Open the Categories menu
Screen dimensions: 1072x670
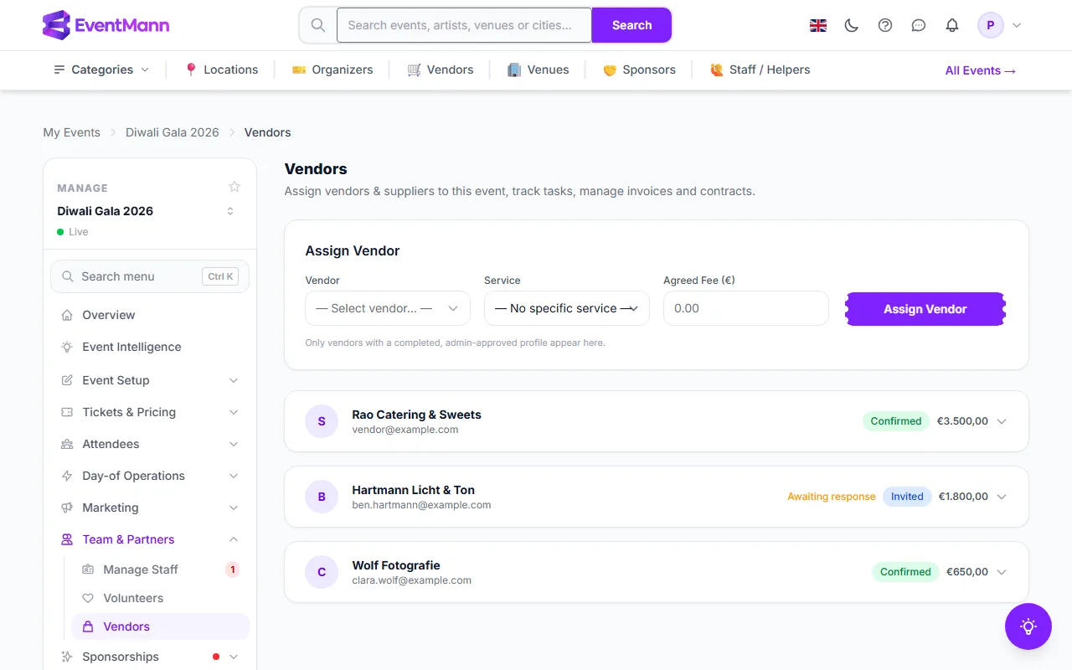tap(101, 70)
